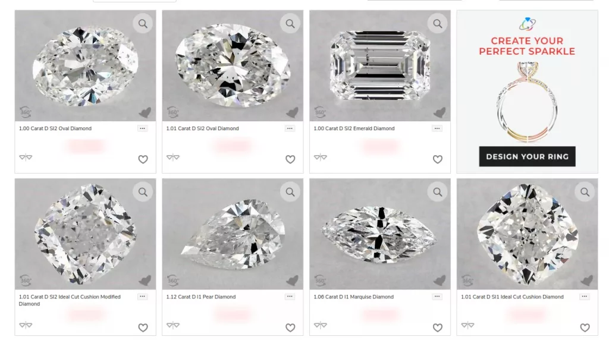Open ellipsis menu for 1.01 Carat Cushion Modified Diamond
This screenshot has height=340, width=609.
pyautogui.click(x=143, y=297)
